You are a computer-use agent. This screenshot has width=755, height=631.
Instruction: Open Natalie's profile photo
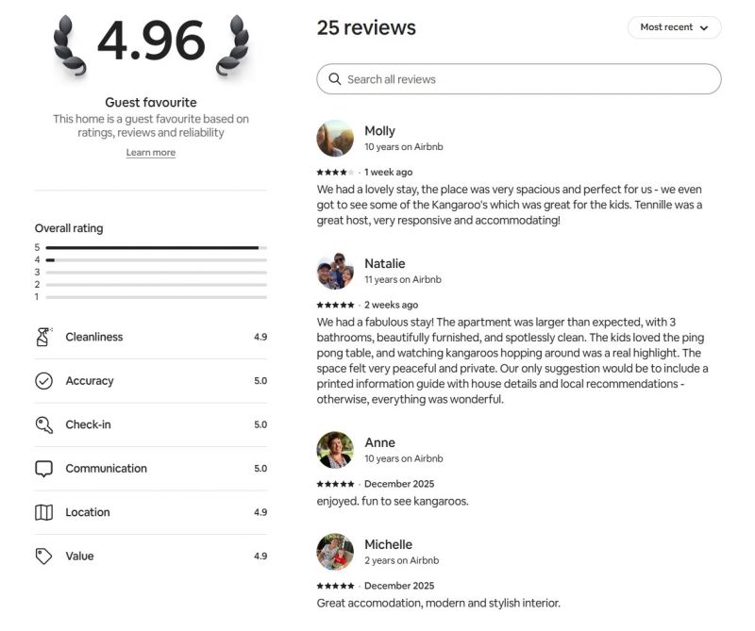point(335,271)
